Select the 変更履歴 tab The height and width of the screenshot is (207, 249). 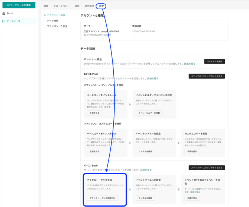89,6
